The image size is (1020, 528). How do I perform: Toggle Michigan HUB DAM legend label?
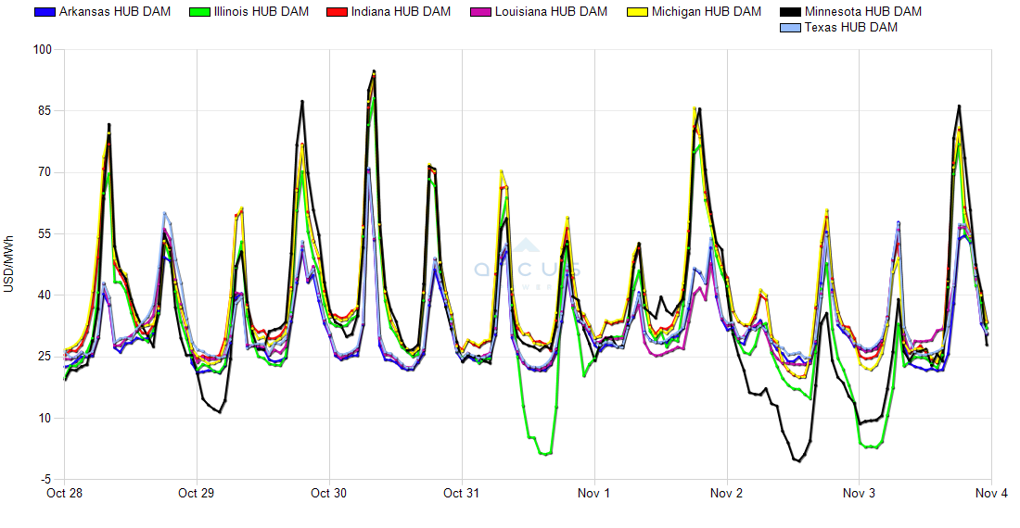pos(706,12)
